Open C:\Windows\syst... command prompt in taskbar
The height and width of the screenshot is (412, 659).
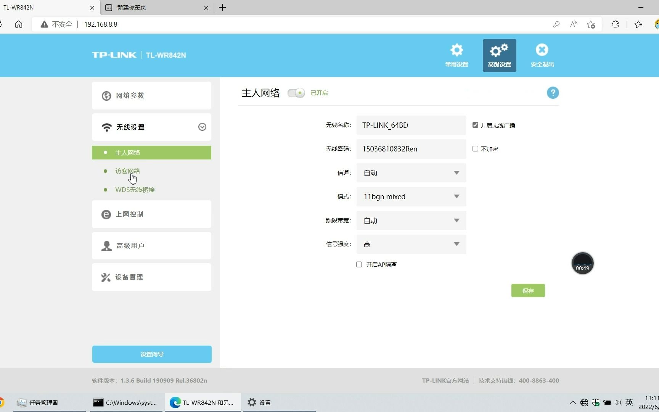pyautogui.click(x=126, y=402)
